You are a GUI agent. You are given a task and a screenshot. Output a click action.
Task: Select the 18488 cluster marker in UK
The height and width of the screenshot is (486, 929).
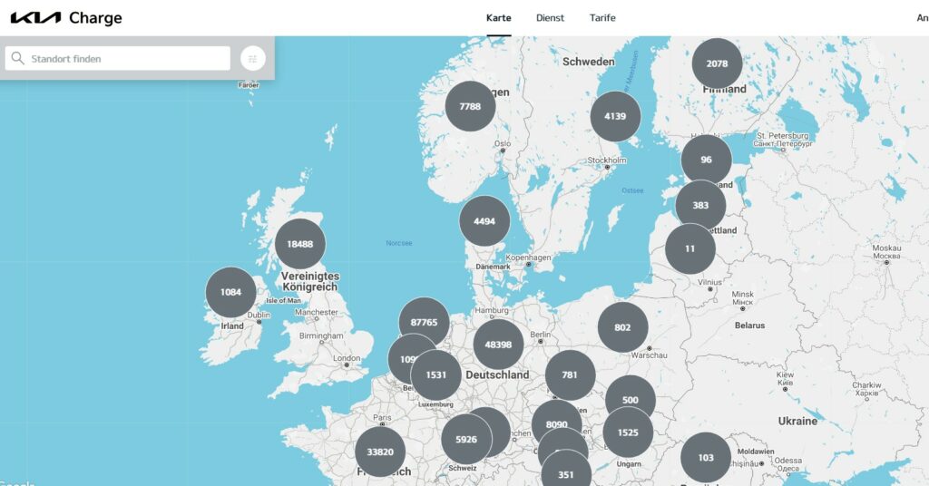(x=300, y=244)
